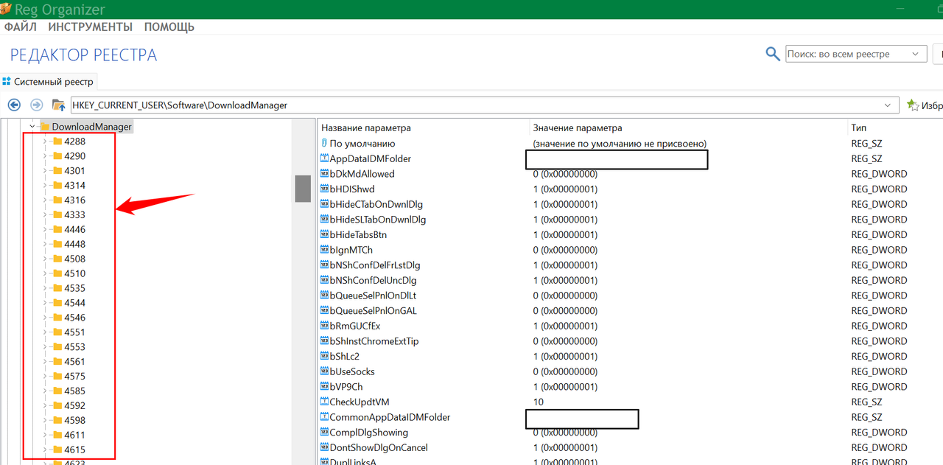The image size is (943, 465).
Task: Open the search scope dropdown
Action: pos(916,54)
